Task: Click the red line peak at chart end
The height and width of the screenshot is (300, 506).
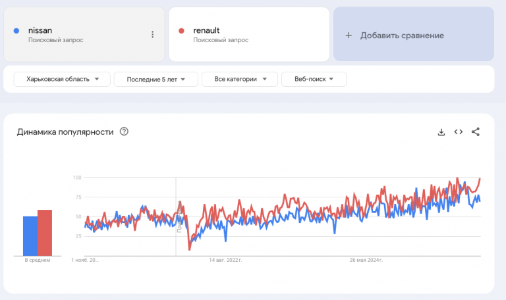Action: pyautogui.click(x=480, y=179)
